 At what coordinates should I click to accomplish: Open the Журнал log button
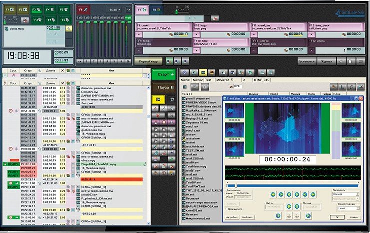[x=326, y=61]
